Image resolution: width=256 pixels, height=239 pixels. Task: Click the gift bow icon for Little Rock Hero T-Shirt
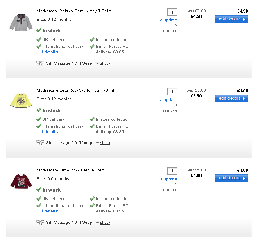[40, 222]
